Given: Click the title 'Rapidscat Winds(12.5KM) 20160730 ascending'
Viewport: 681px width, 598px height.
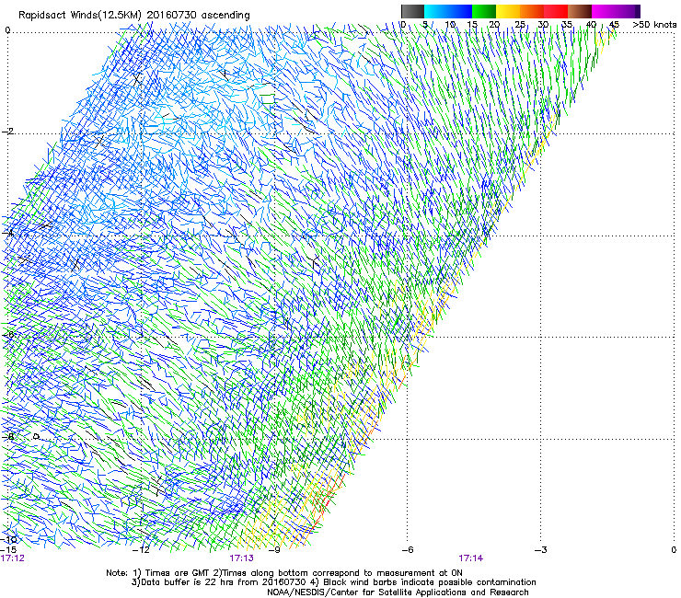Looking at the screenshot, I should (x=134, y=16).
